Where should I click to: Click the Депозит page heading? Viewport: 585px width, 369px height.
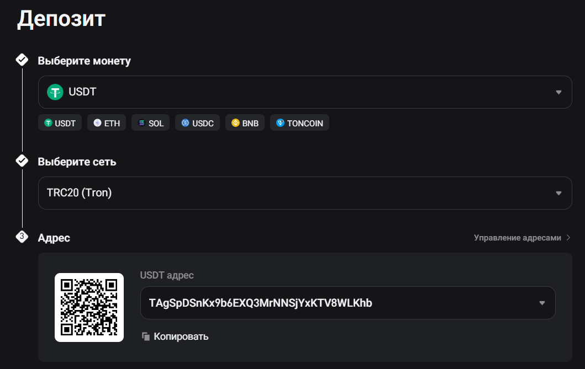coord(61,19)
